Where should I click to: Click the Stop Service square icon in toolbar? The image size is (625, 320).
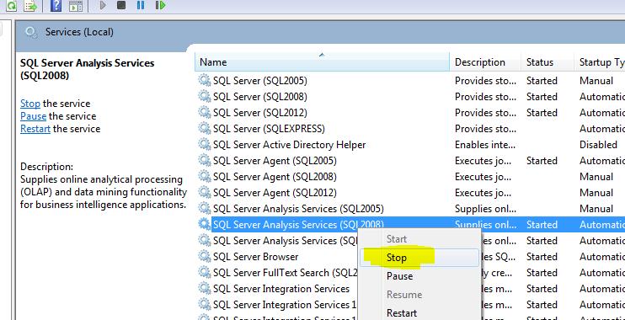tap(121, 6)
